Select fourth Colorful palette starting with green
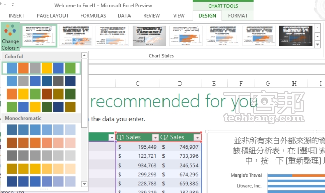The image size is (325, 193). click(x=41, y=107)
